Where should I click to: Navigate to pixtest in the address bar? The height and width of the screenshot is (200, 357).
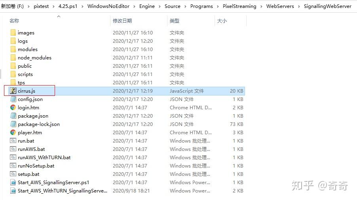[x=41, y=6]
